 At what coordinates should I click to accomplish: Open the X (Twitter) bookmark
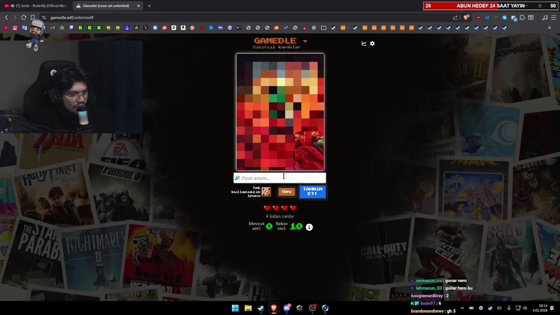click(x=146, y=28)
